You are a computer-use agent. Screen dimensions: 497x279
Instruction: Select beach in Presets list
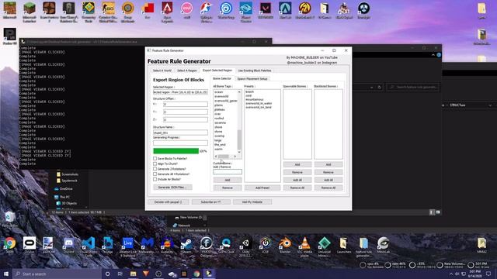pyautogui.click(x=249, y=91)
